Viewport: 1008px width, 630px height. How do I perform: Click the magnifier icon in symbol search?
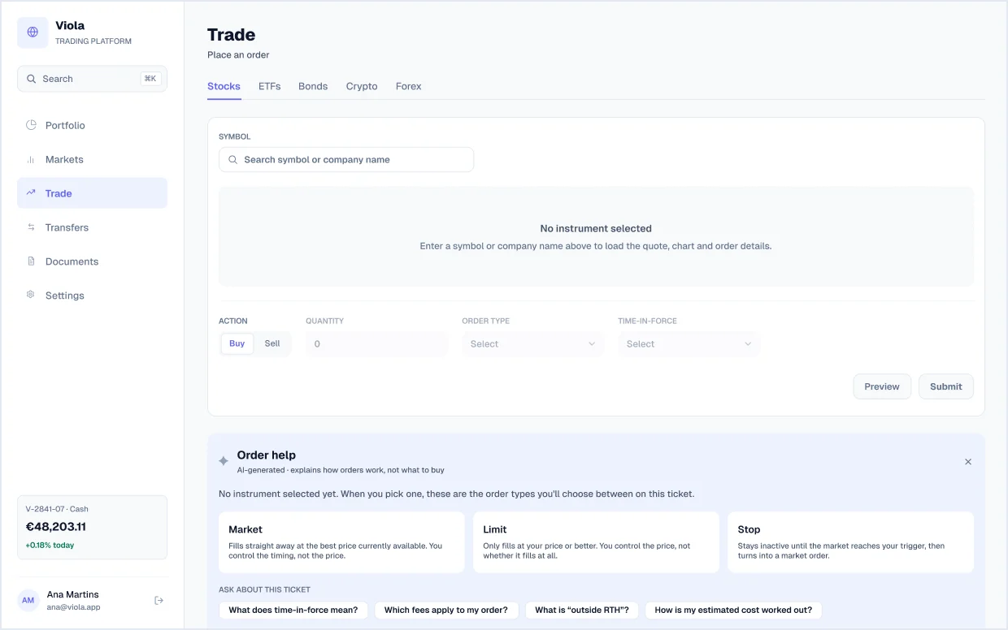tap(233, 160)
